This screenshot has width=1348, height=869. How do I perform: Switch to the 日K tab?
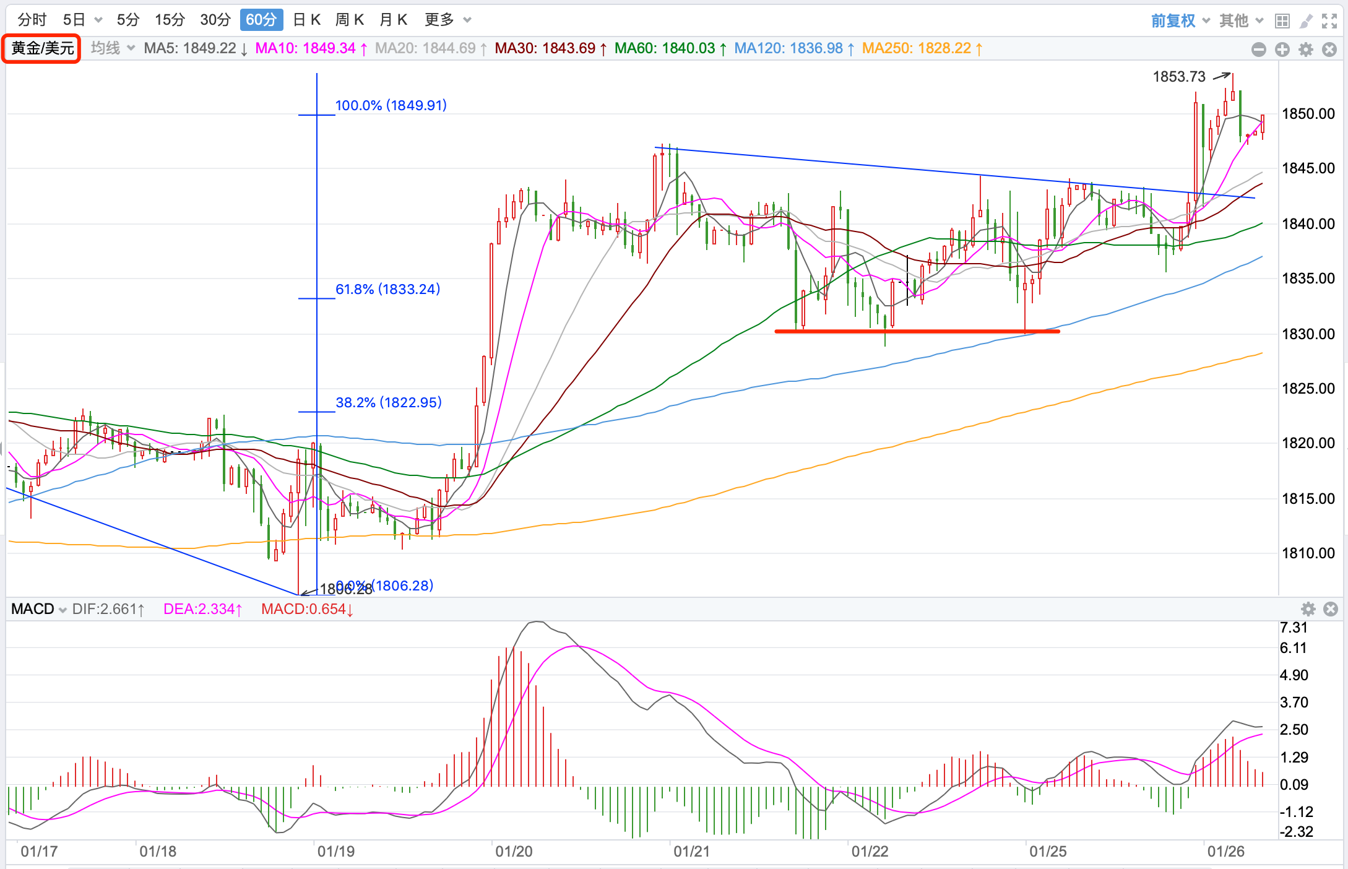pos(306,20)
